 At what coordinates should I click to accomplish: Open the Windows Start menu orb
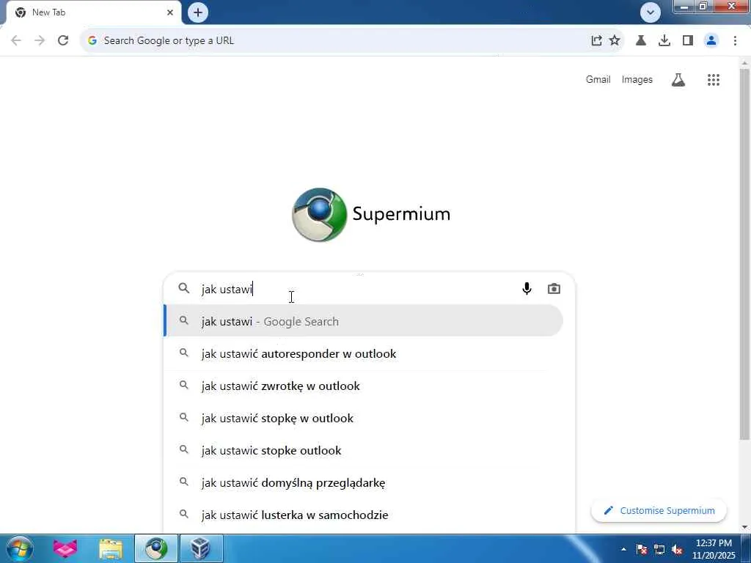19,548
